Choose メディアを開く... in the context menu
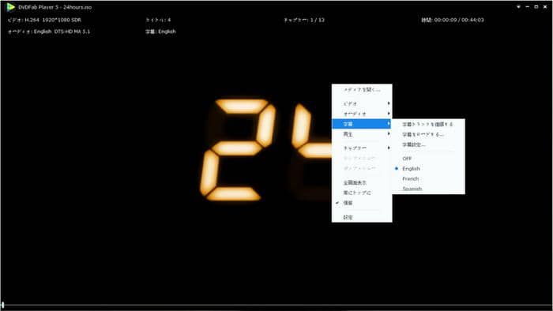This screenshot has height=311, width=553. click(x=362, y=90)
